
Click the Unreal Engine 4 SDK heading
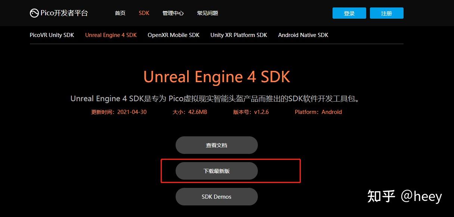(x=217, y=77)
